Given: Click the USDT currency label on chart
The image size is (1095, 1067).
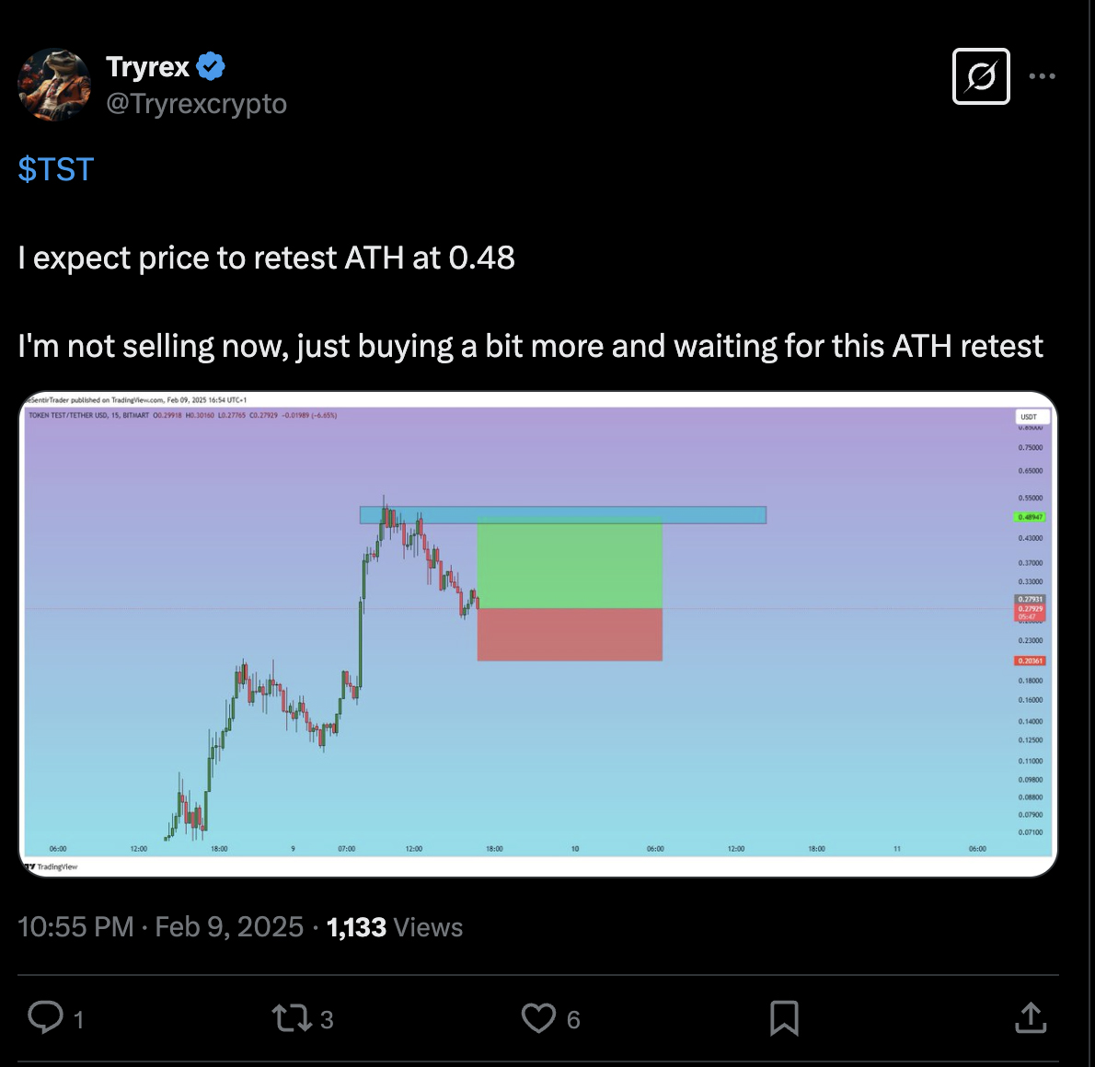Looking at the screenshot, I should click(1029, 417).
